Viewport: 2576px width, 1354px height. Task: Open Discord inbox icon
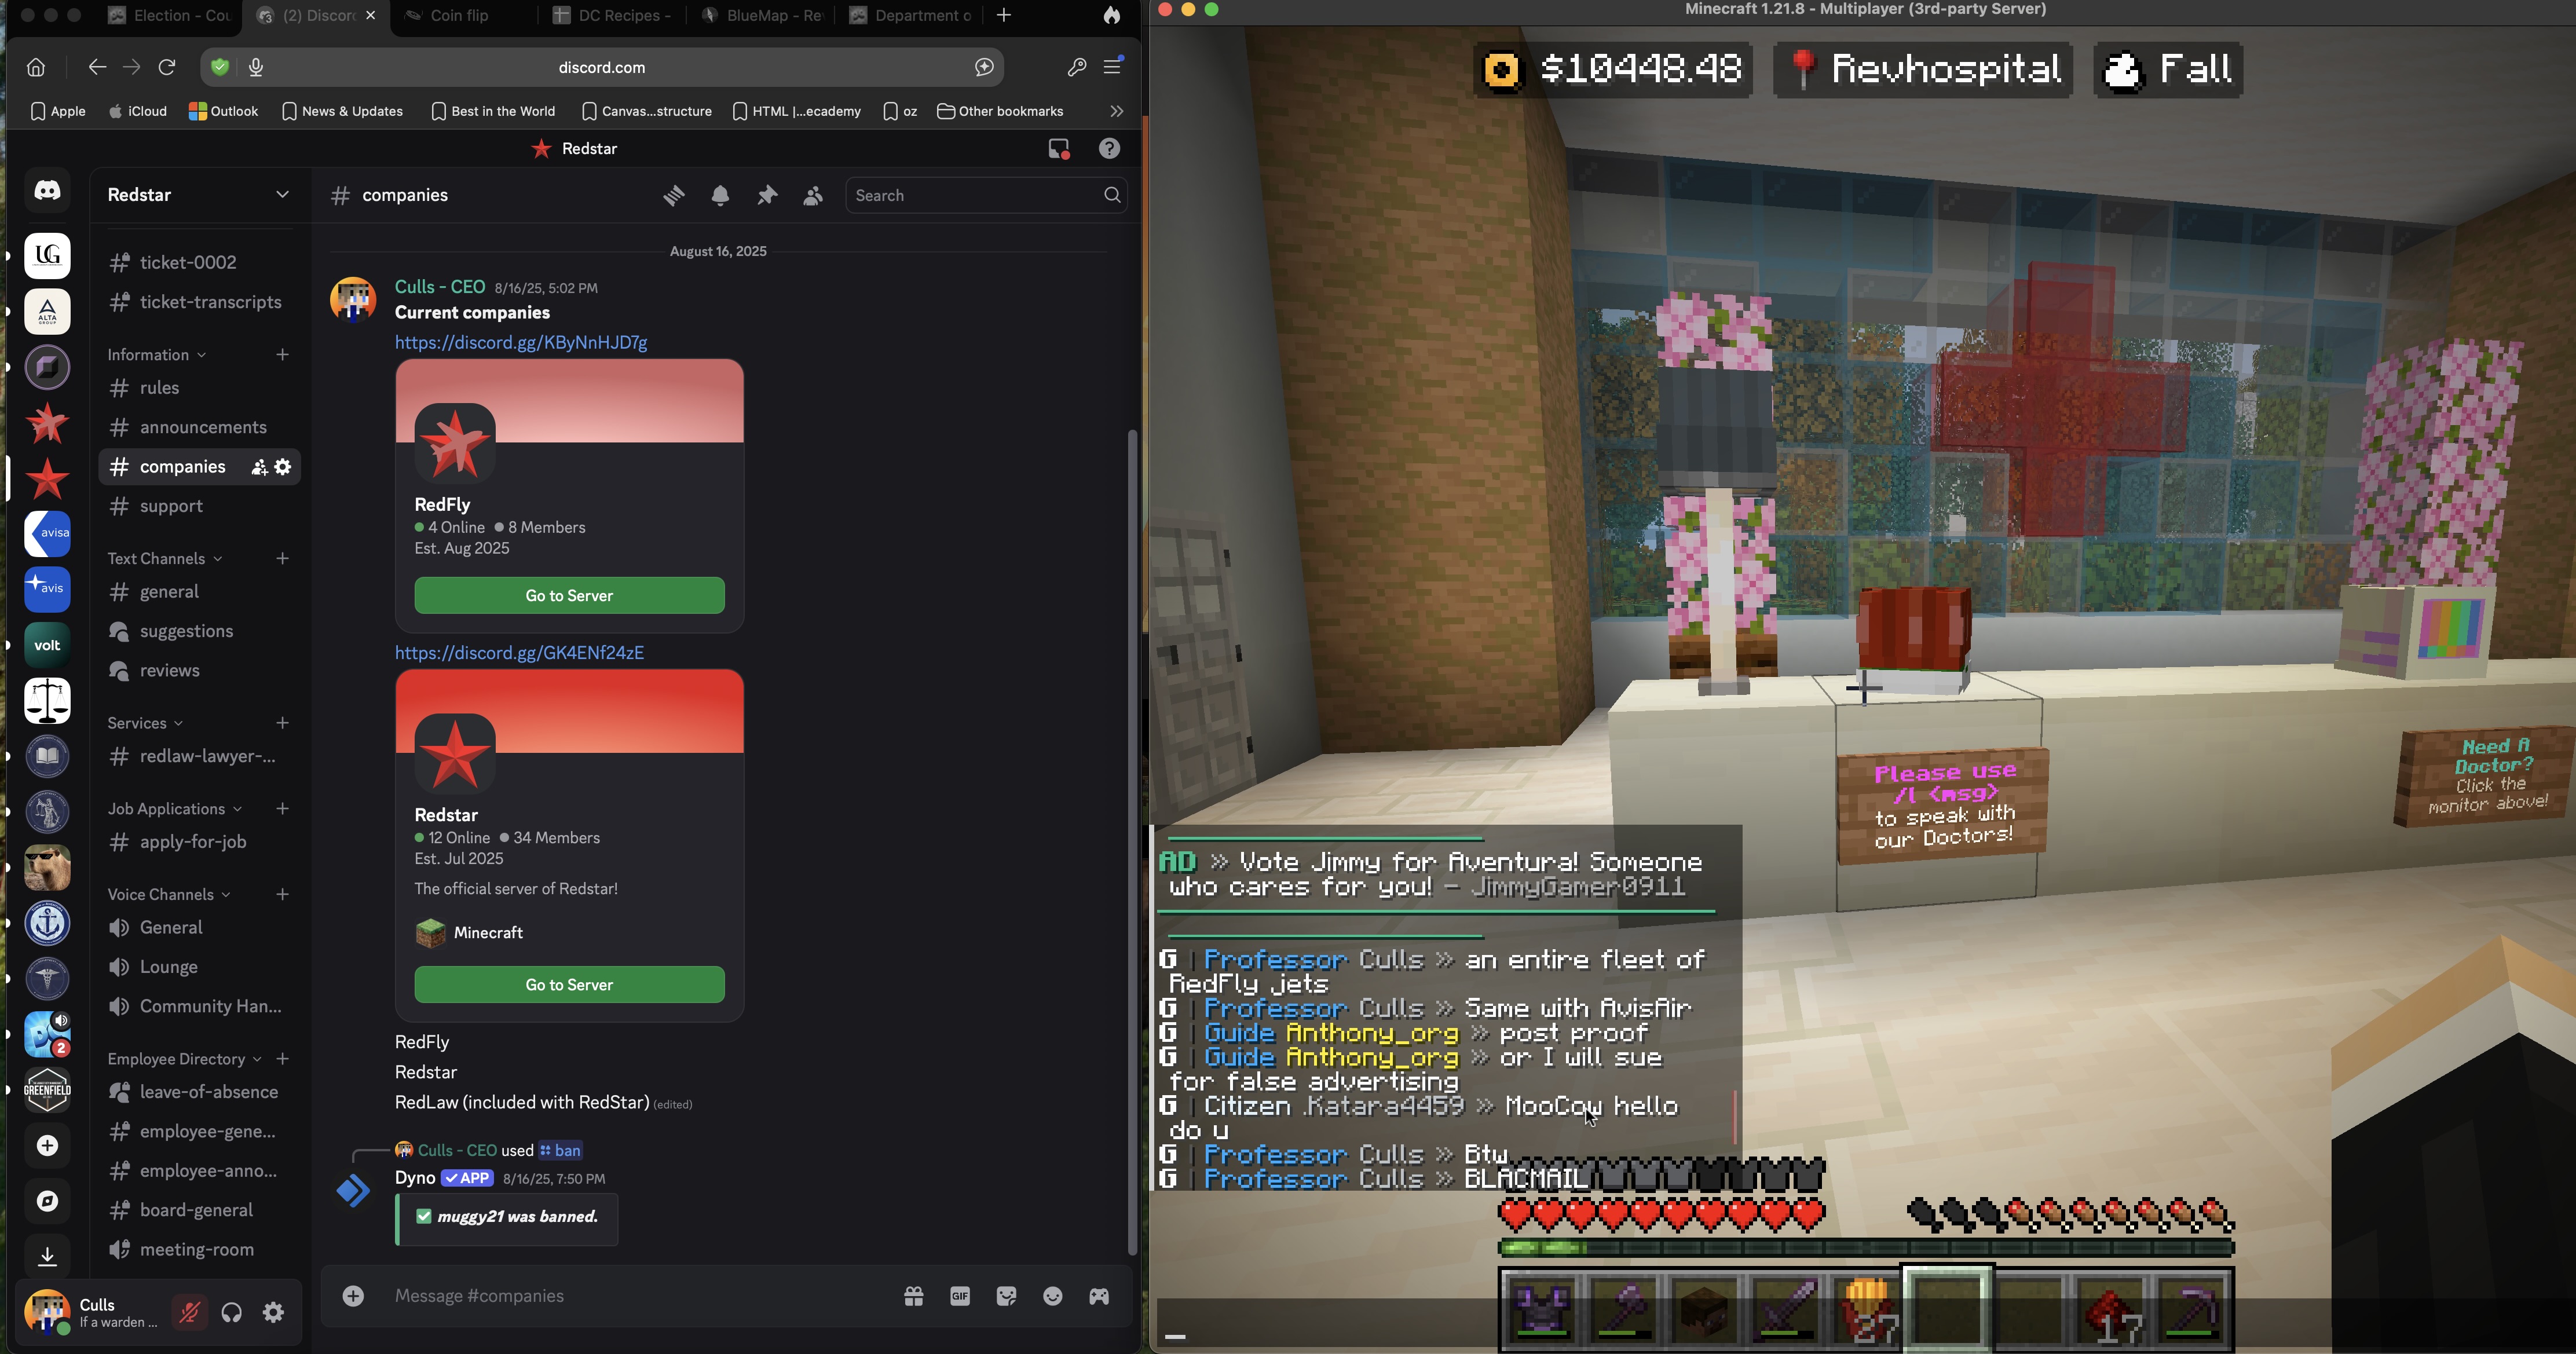click(x=1059, y=149)
